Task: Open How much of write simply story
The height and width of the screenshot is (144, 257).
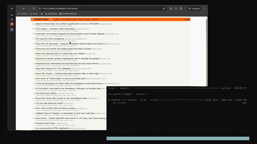Action: [61, 79]
